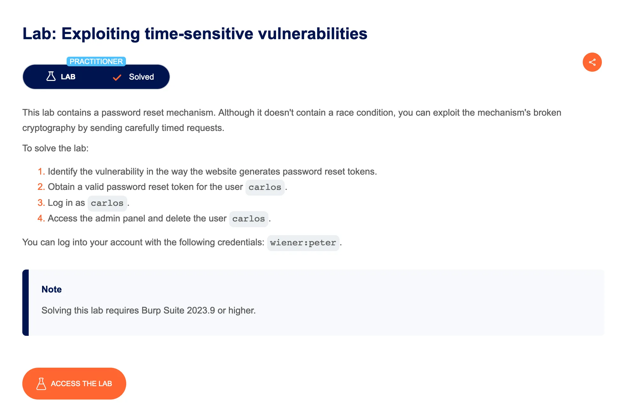Click the Note heading
This screenshot has width=628, height=411.
pyautogui.click(x=52, y=289)
